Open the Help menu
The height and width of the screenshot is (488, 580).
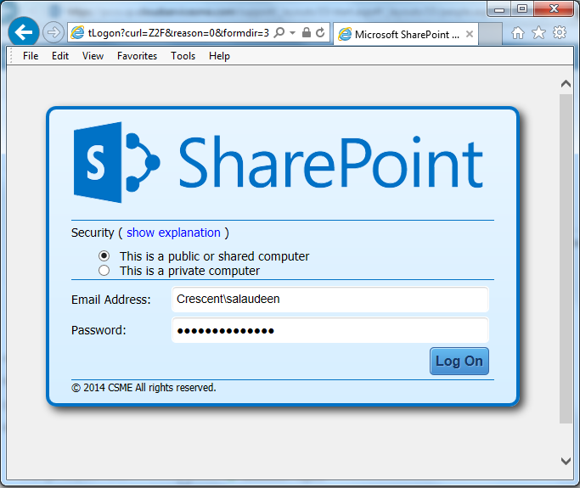219,56
